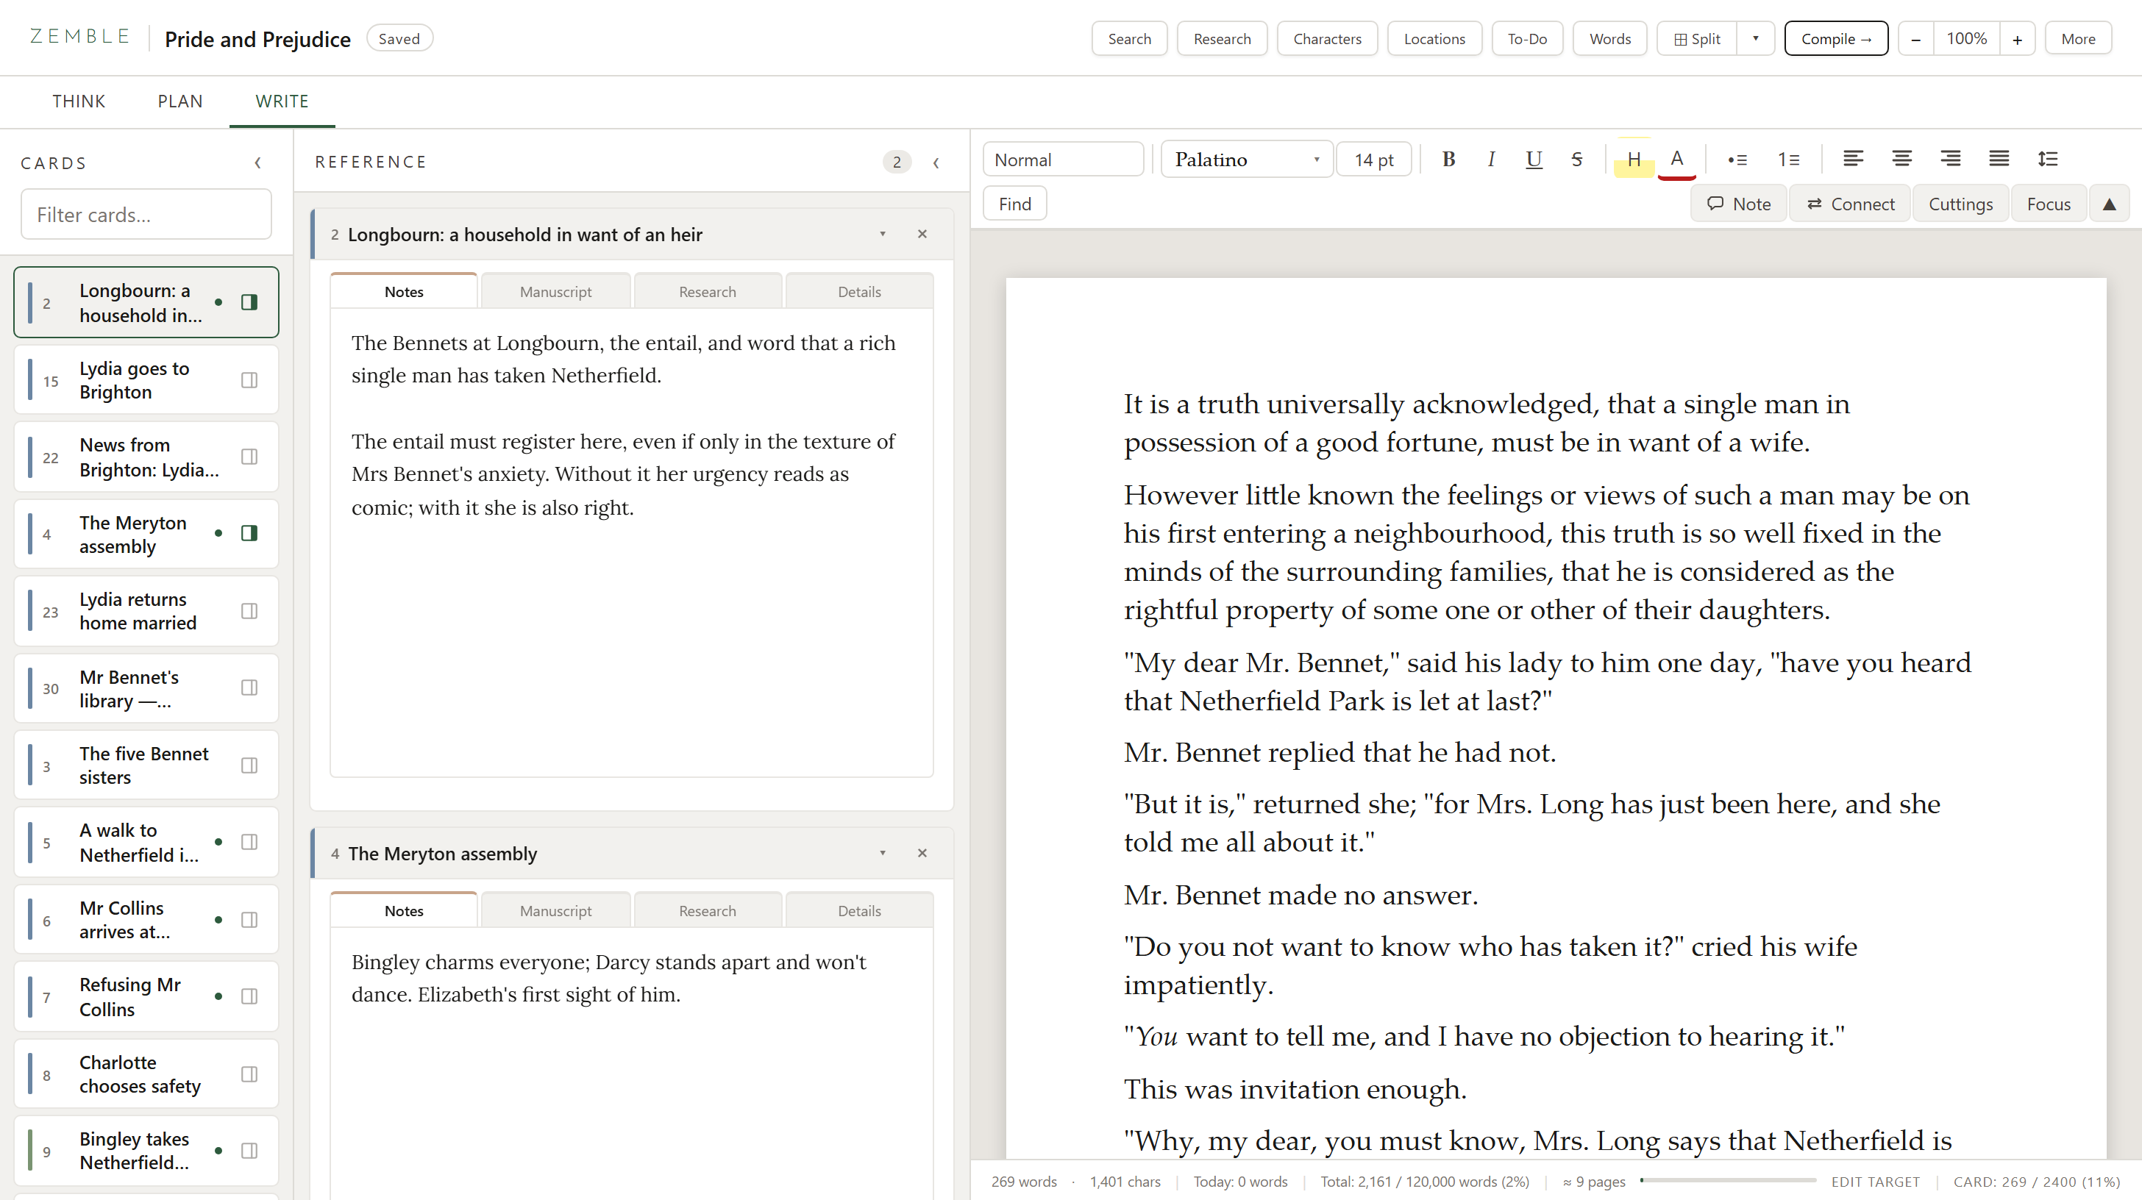Image resolution: width=2142 pixels, height=1200 pixels.
Task: Focus the Filter cards input field
Action: (146, 215)
